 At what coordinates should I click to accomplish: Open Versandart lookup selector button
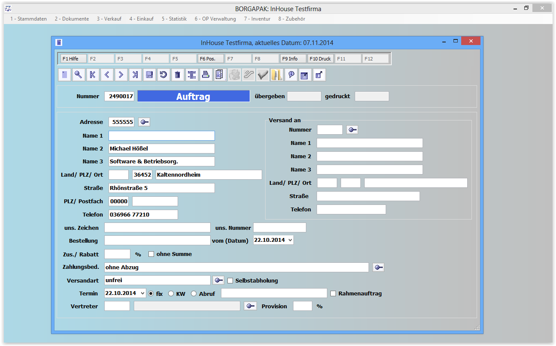pyautogui.click(x=218, y=280)
